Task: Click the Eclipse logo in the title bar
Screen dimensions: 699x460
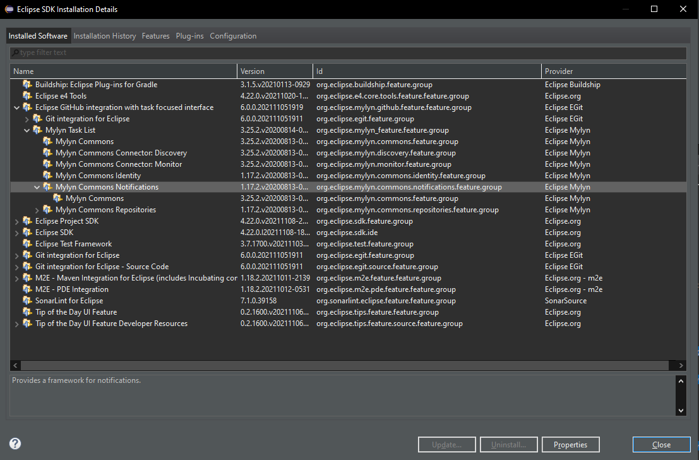Action: click(9, 9)
